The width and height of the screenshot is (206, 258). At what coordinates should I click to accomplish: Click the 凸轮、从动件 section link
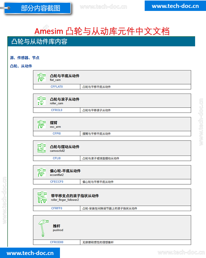pos(21,66)
